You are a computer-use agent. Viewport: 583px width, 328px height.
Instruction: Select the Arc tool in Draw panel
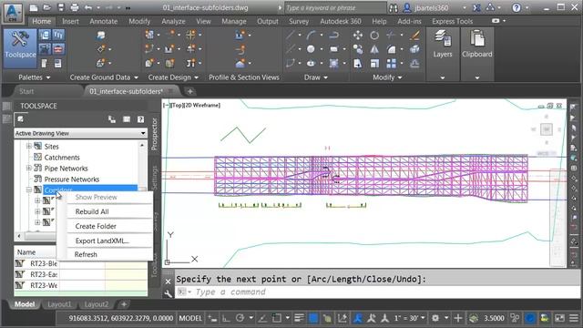[311, 36]
